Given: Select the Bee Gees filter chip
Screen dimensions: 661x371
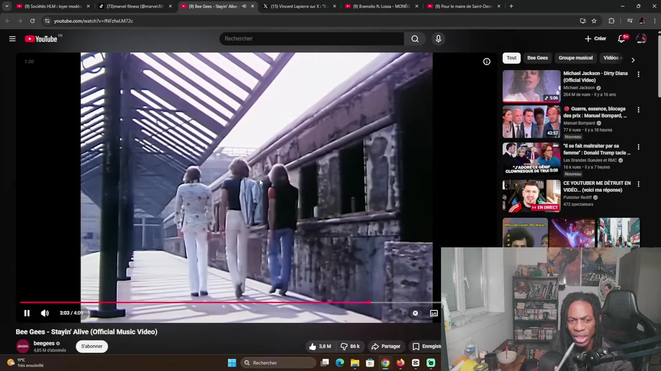Looking at the screenshot, I should pyautogui.click(x=538, y=58).
